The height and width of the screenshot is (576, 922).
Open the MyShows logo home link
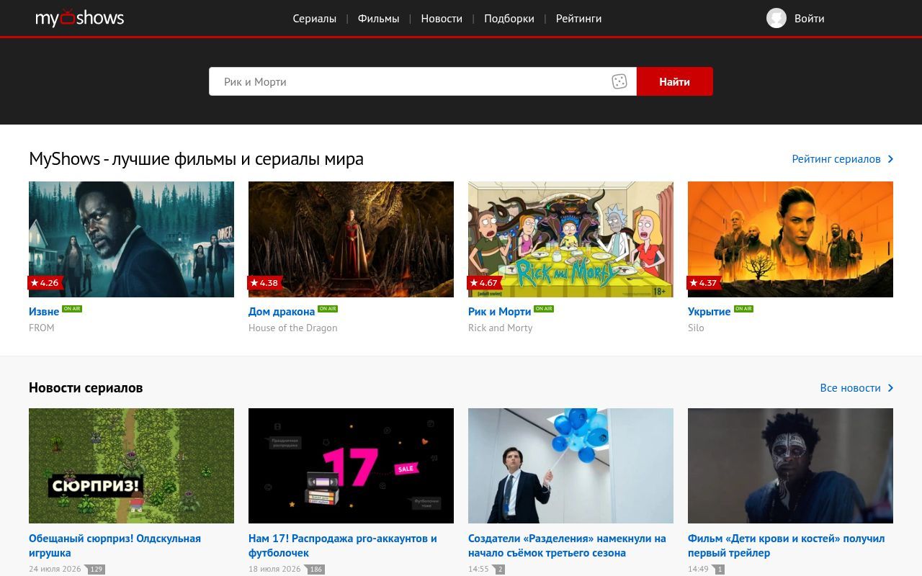[80, 18]
